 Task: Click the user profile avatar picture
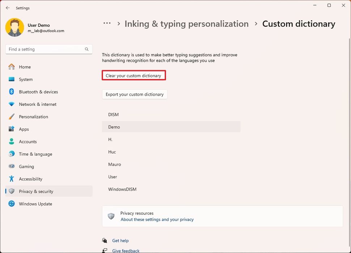pos(15,27)
